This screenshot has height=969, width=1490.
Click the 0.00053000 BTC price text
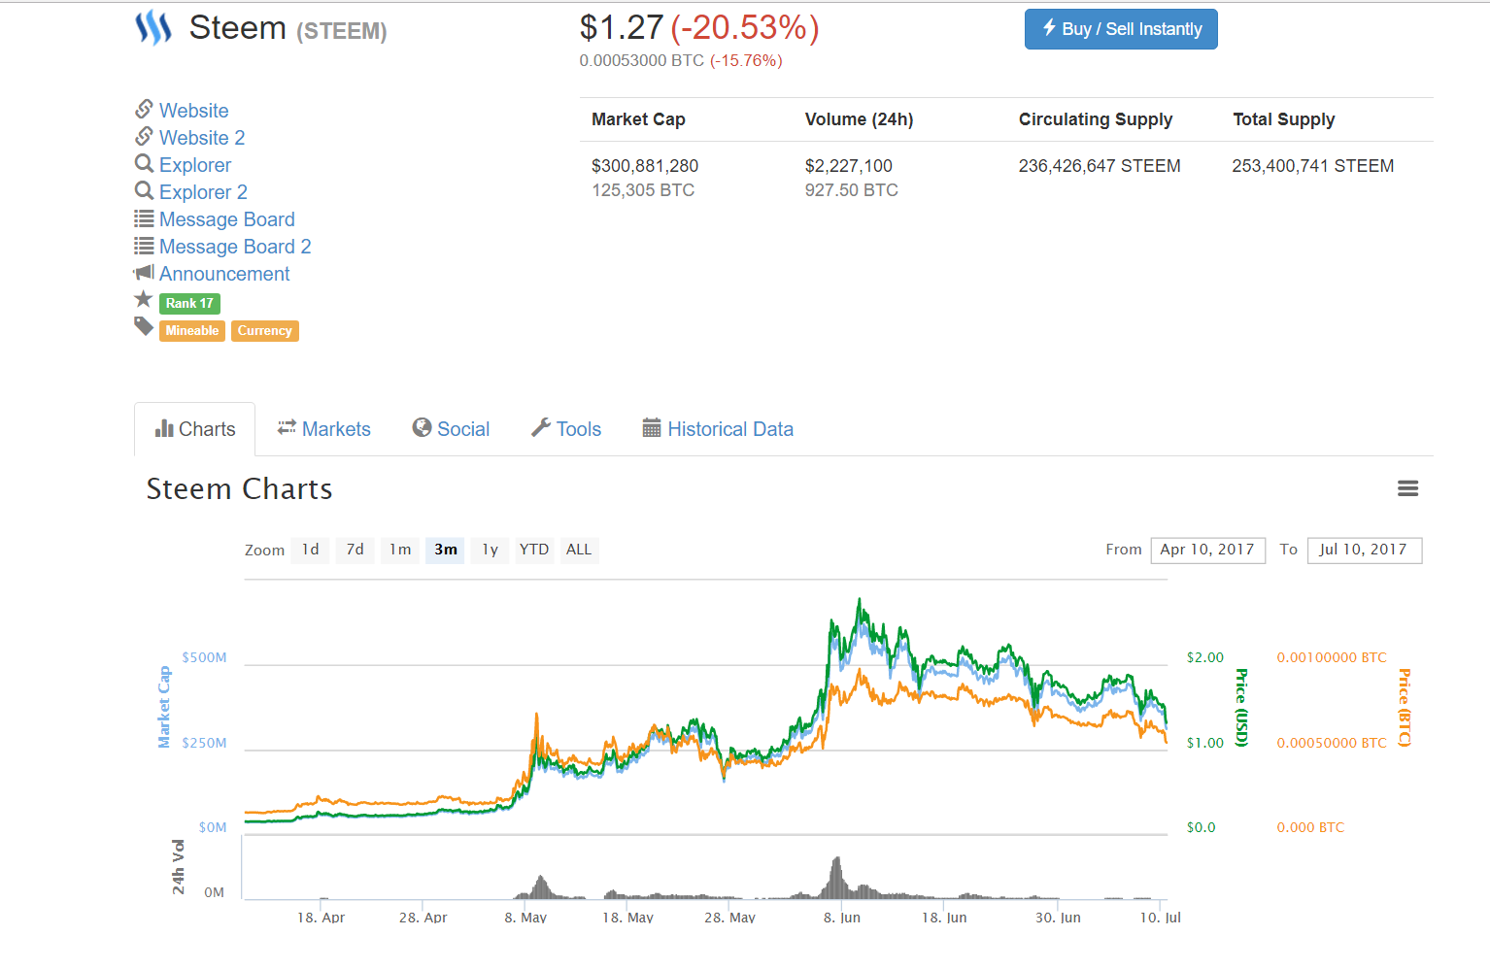(x=642, y=60)
